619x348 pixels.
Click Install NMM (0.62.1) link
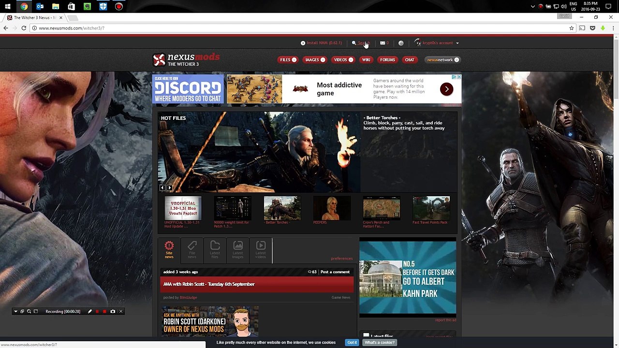pos(324,43)
